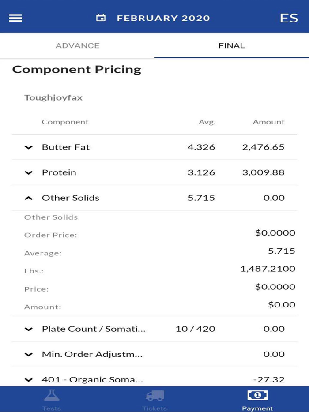309x412 pixels.
Task: Tap the ES language switch
Action: pos(289,18)
